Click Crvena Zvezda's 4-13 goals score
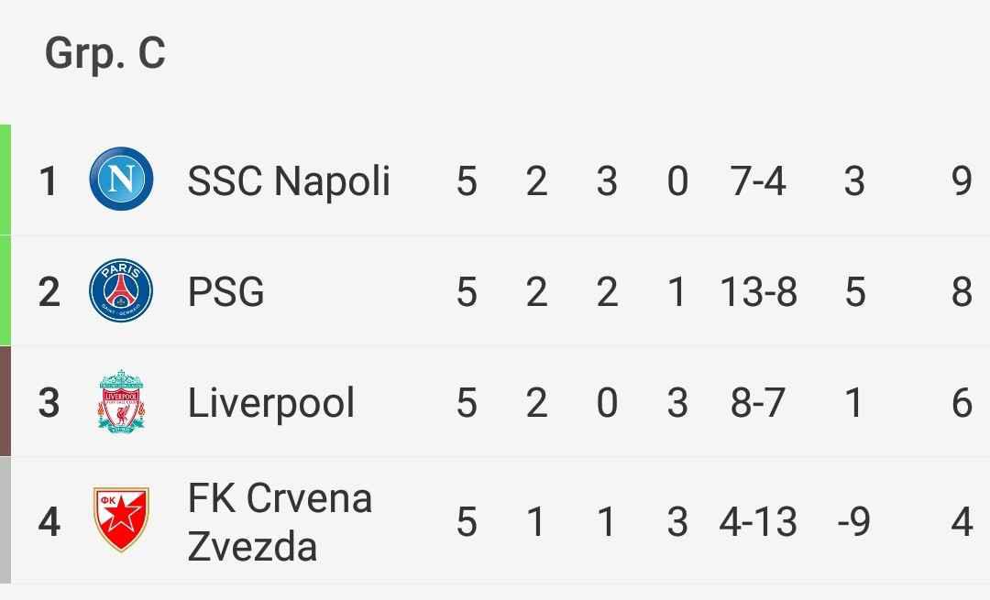Screen dimensions: 990x600 point(758,522)
